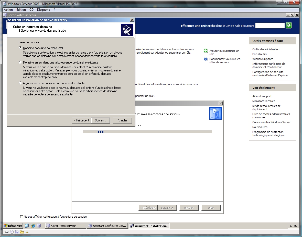Image resolution: width=302 pixels, height=237 pixels.
Task: Open the Disquette menu
Action: tap(44, 10)
